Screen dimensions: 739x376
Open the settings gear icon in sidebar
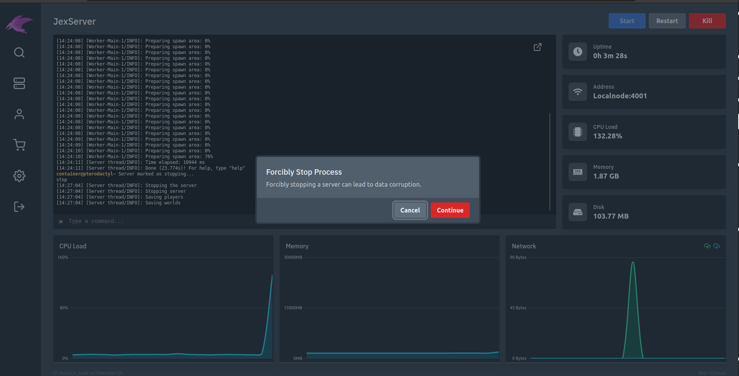(x=19, y=176)
